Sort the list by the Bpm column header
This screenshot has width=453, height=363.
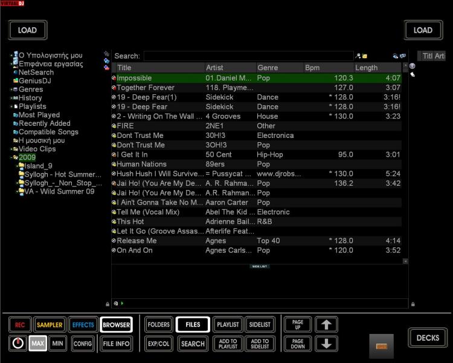click(x=329, y=68)
